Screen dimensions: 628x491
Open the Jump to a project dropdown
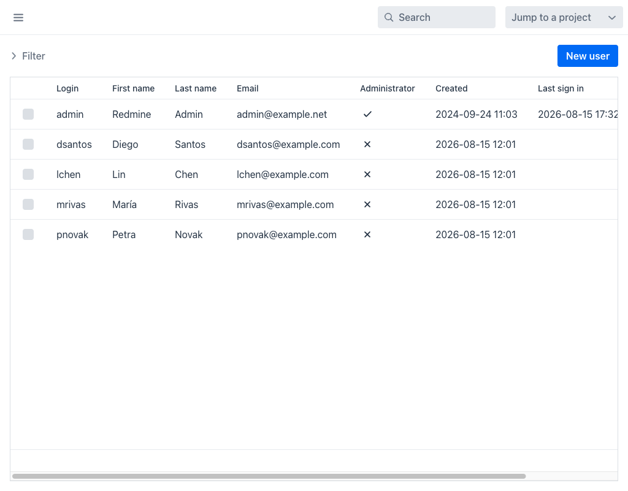(x=564, y=17)
